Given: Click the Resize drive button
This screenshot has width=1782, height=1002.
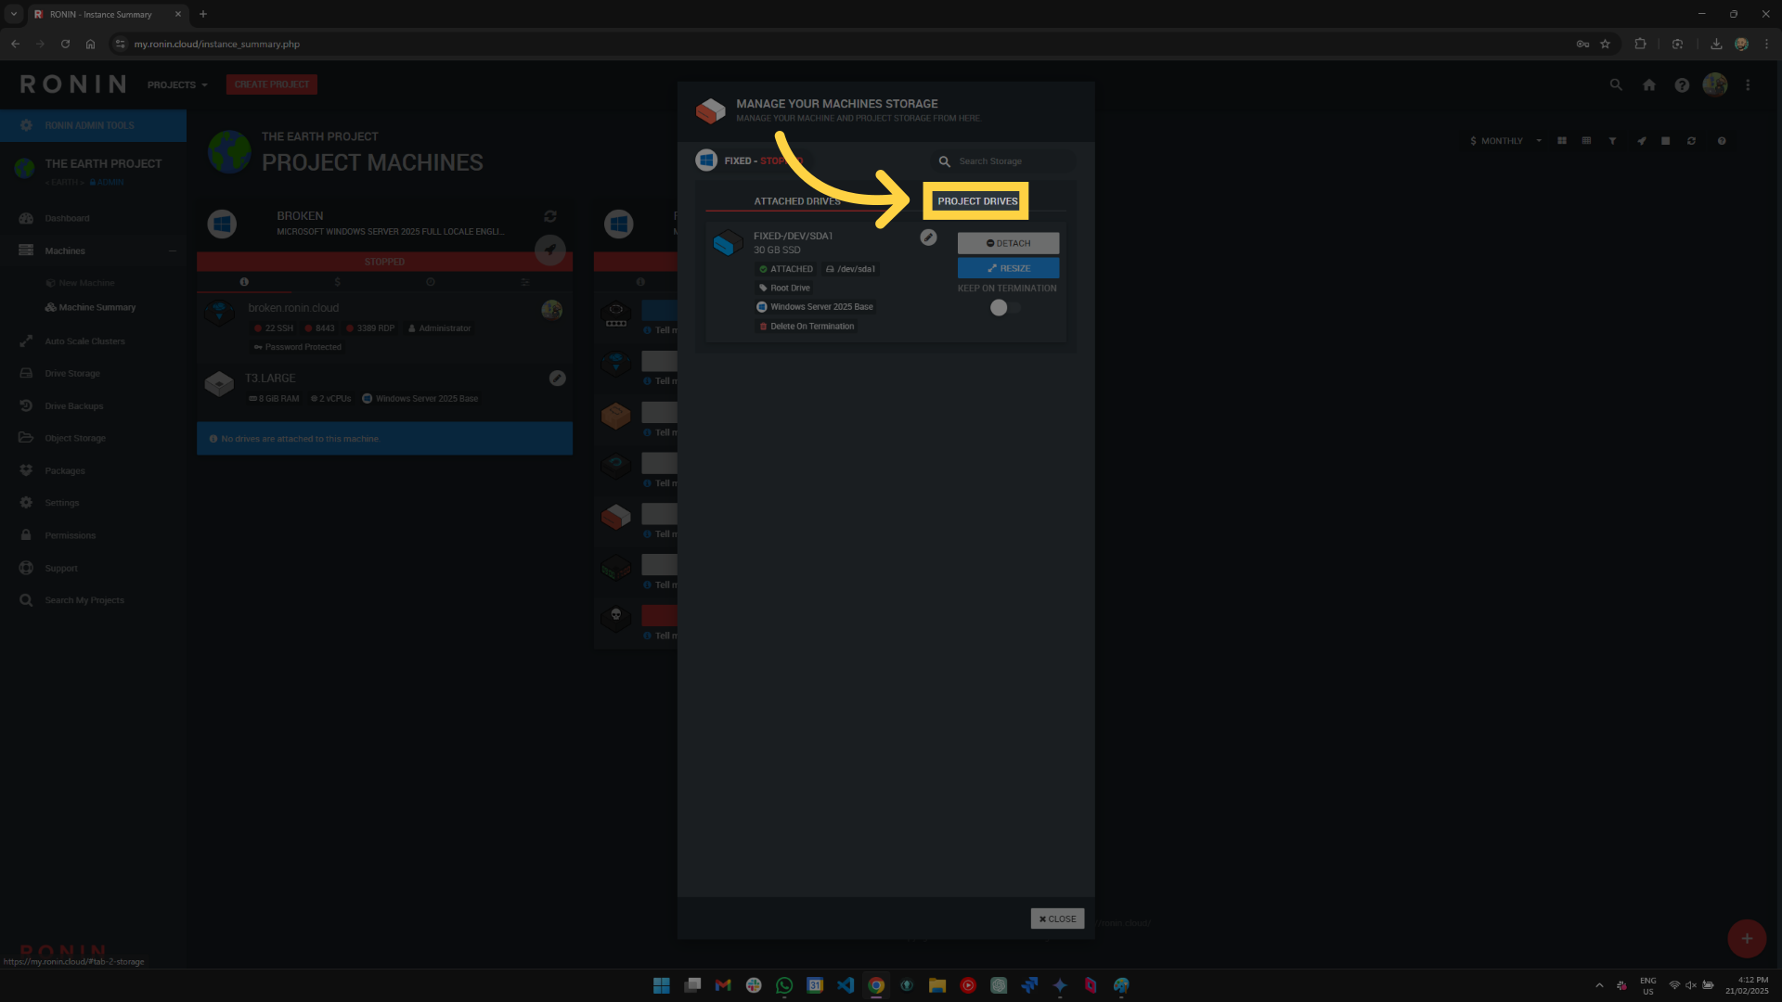Looking at the screenshot, I should tap(1008, 268).
